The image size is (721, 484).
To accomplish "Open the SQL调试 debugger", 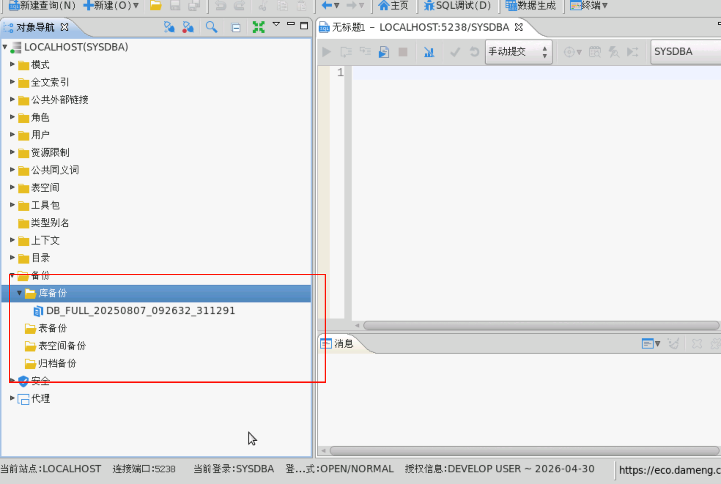I will click(457, 5).
